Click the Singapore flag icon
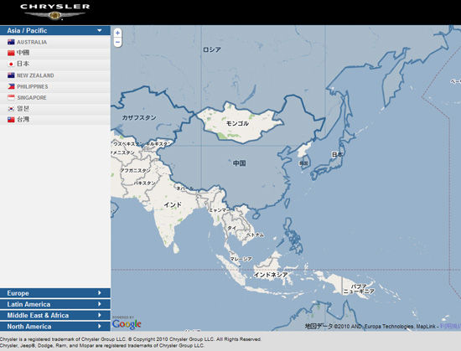Screen dimensions: 461x351 [11, 97]
